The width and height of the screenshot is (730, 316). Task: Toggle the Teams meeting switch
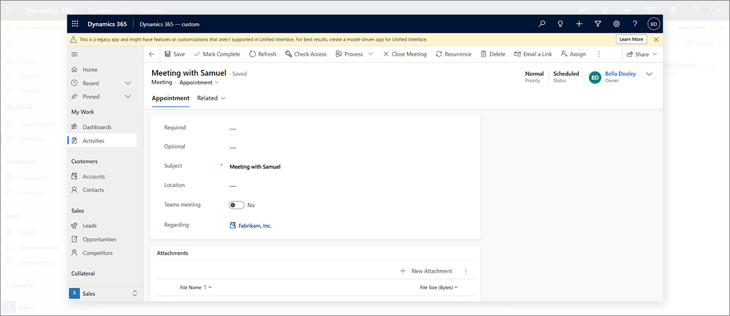pyautogui.click(x=237, y=205)
